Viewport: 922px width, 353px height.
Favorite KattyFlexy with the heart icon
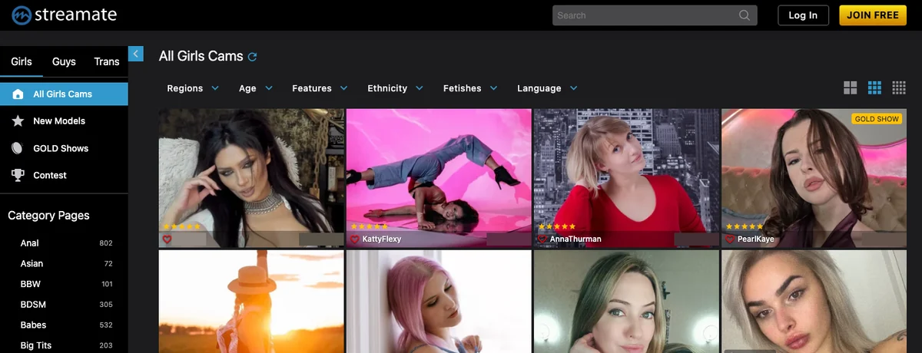click(x=354, y=239)
